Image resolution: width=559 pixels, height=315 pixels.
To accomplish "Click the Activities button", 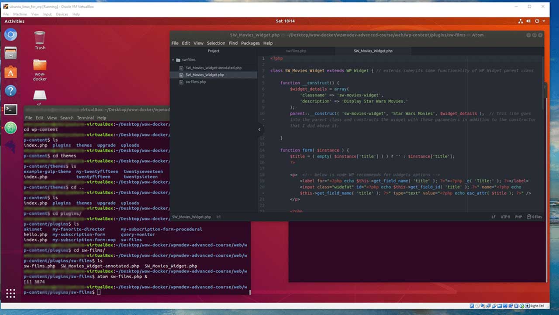I will pos(14,21).
